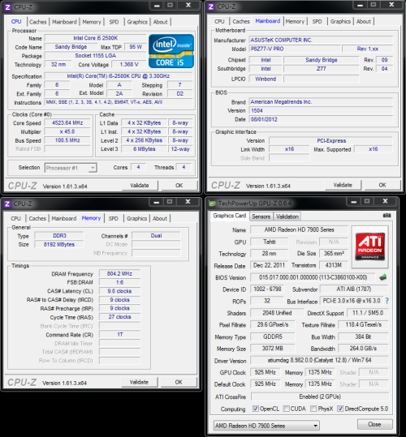Open the SPD tab in the CPU window
This screenshot has height=437, width=406.
(x=114, y=22)
